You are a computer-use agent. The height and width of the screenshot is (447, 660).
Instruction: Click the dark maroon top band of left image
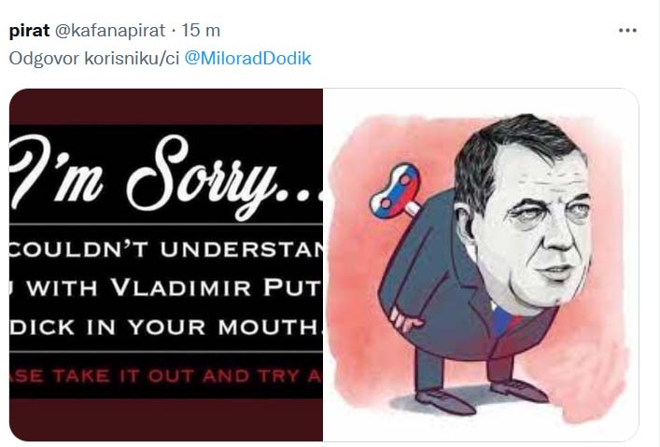(166, 106)
